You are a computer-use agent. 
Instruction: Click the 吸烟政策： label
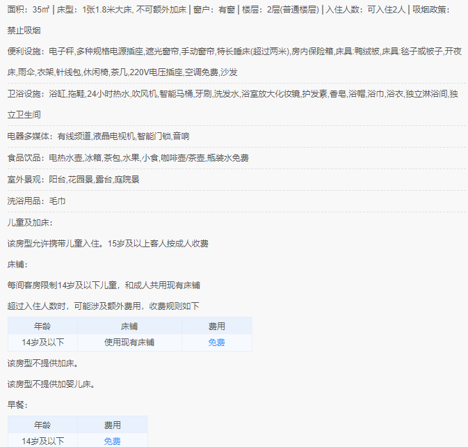point(431,10)
